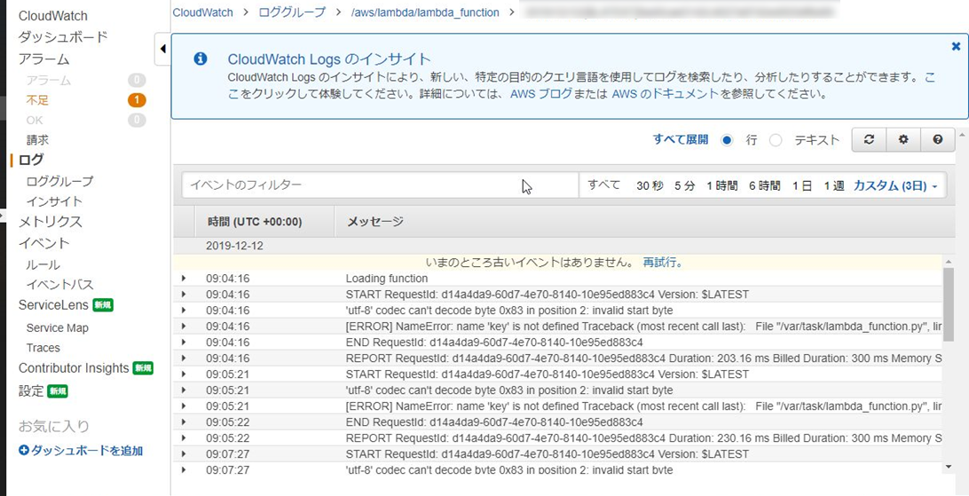Open ダッシュボード in the sidebar

[x=63, y=37]
